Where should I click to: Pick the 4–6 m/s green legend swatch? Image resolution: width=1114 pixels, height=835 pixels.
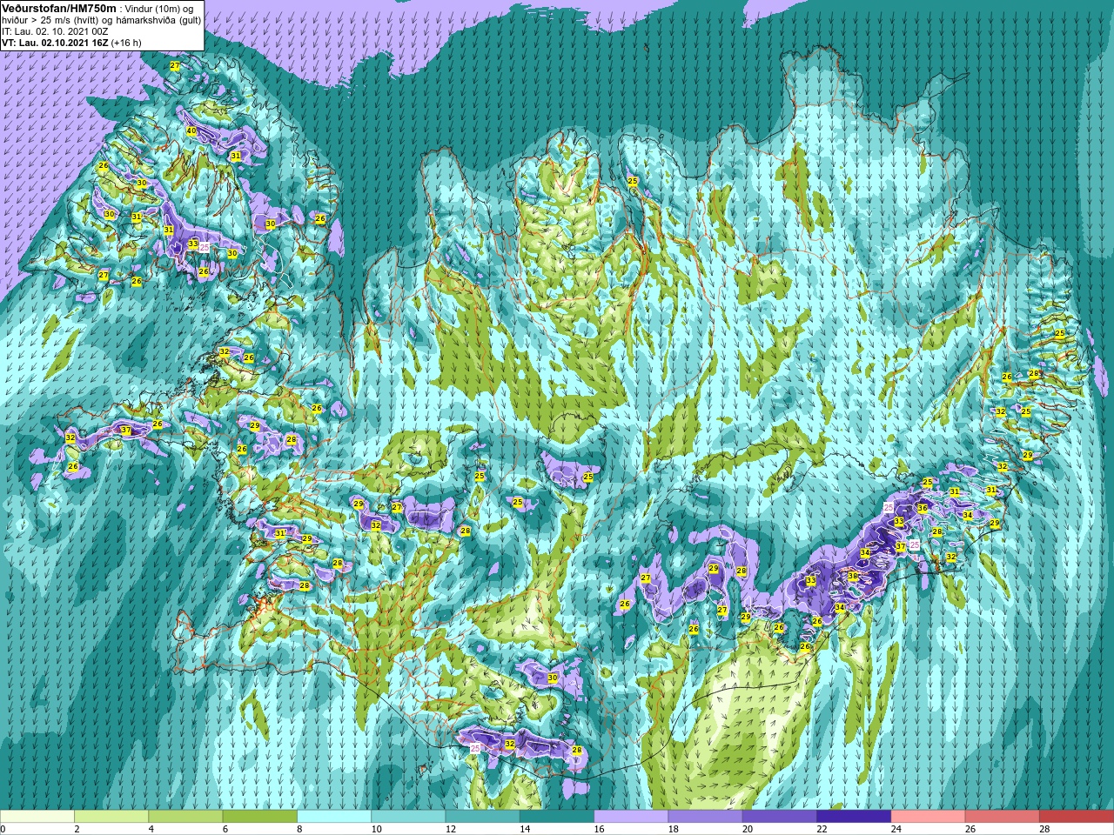(185, 817)
